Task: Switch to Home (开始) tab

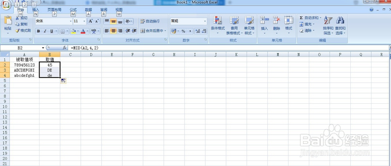Action: (x=20, y=10)
